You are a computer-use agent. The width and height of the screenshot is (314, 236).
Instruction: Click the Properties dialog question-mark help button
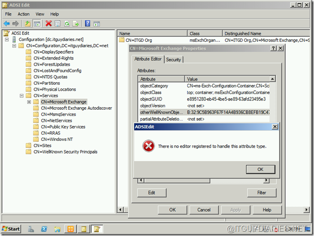(273, 48)
